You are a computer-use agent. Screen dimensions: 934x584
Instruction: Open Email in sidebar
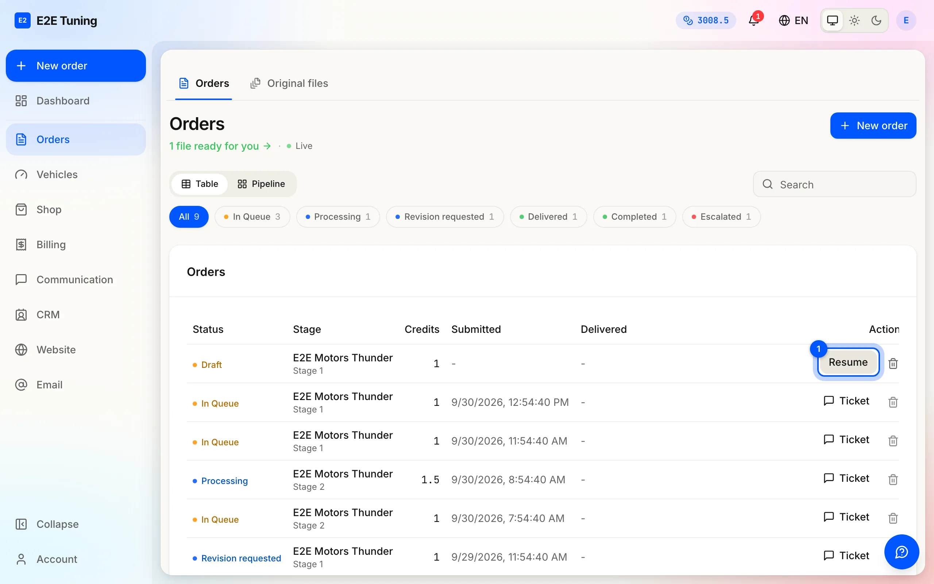(76, 385)
